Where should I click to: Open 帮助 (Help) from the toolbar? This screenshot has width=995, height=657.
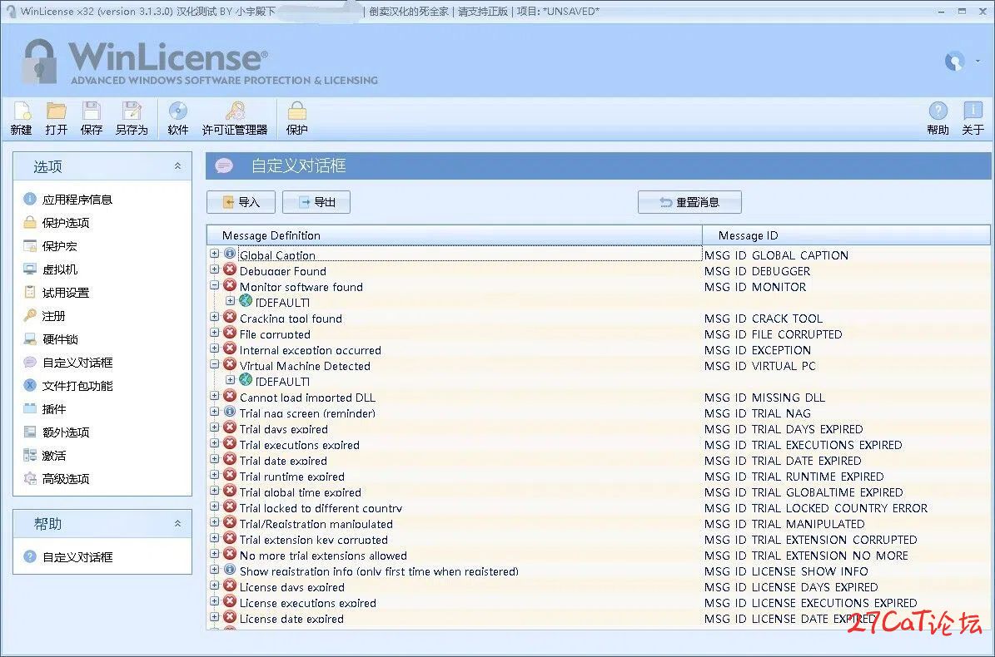coord(938,118)
